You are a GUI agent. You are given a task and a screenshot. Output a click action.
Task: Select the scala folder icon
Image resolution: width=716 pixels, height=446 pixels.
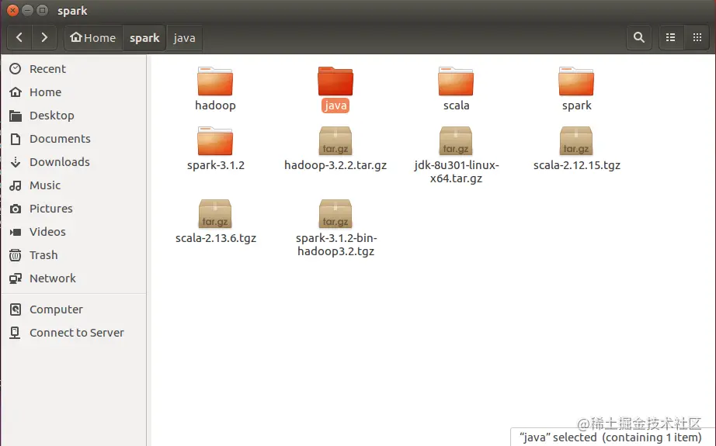pos(456,81)
